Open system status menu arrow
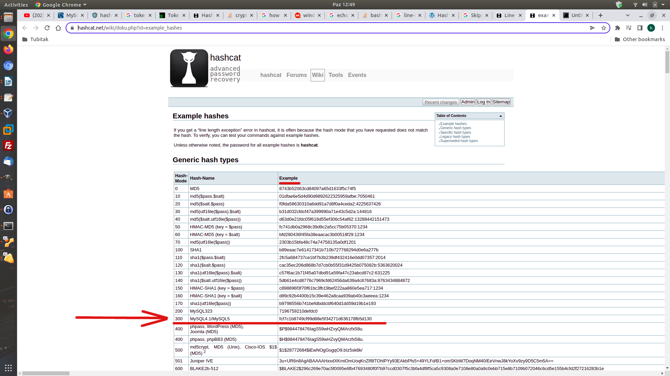Viewport: 670px width, 376px height. click(663, 5)
